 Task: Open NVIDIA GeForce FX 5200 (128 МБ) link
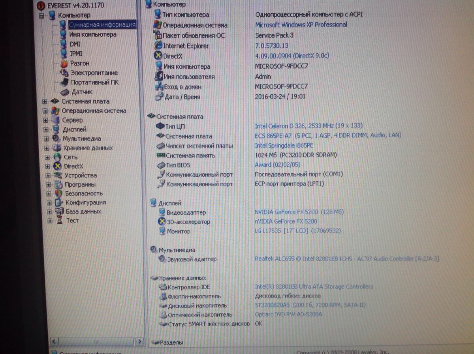coord(299,212)
